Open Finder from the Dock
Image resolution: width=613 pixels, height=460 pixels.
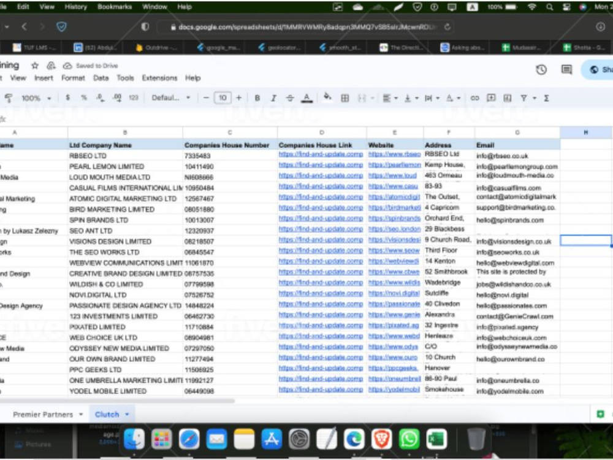pyautogui.click(x=134, y=439)
